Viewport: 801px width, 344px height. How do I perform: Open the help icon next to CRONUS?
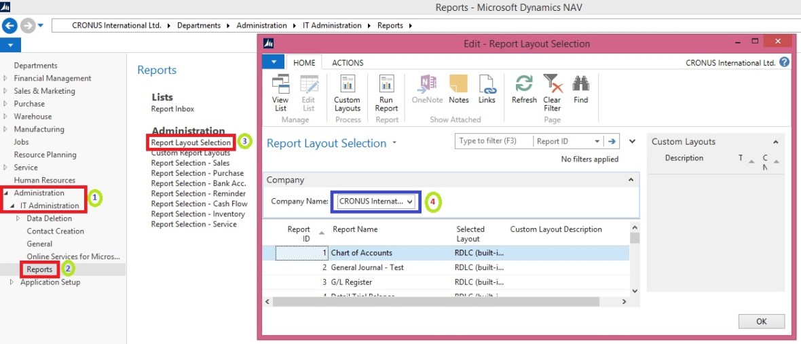coord(784,62)
